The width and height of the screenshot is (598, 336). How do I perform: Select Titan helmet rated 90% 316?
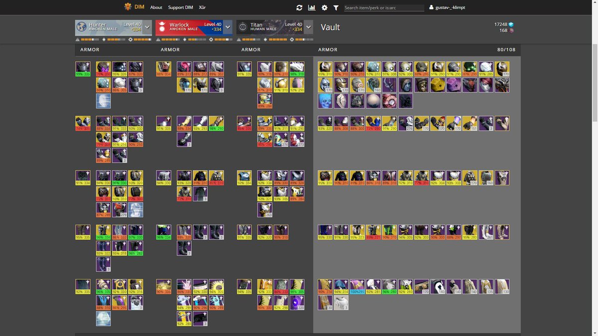click(265, 69)
